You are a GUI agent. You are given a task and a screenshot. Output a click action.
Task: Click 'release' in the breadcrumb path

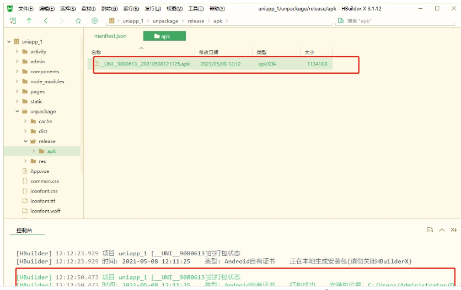pos(195,21)
